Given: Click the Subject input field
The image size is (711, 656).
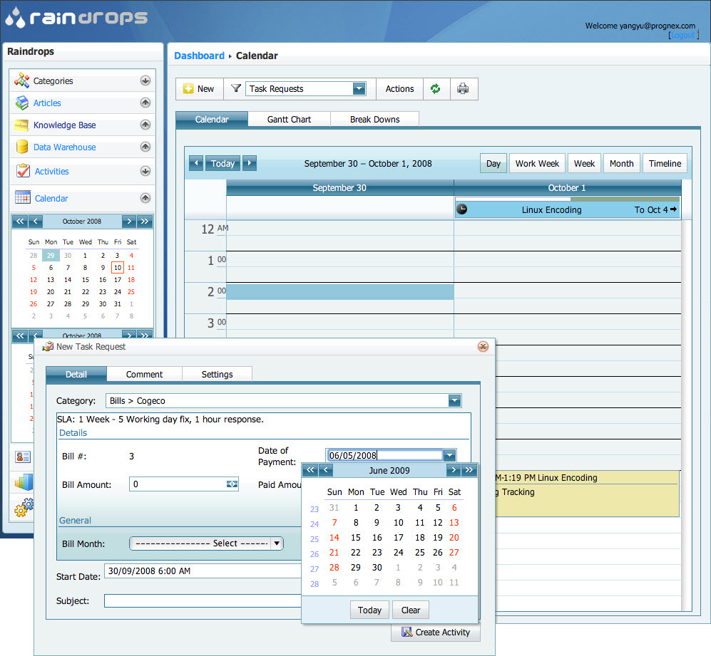Looking at the screenshot, I should point(203,600).
